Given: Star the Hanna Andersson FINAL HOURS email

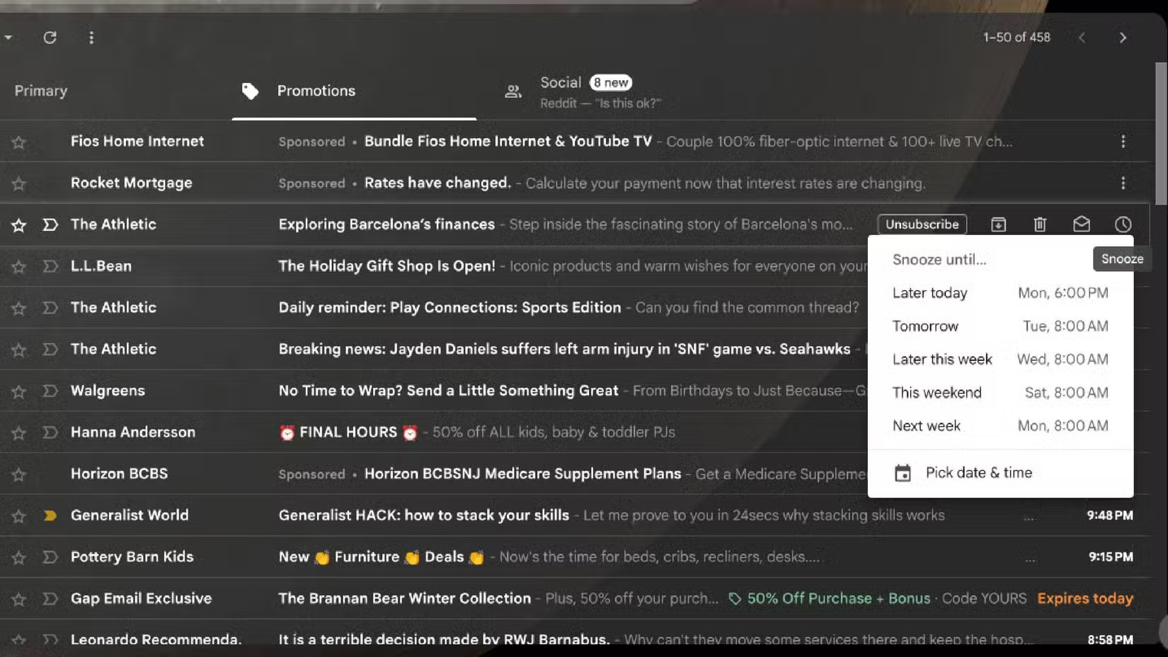Looking at the screenshot, I should click(18, 432).
